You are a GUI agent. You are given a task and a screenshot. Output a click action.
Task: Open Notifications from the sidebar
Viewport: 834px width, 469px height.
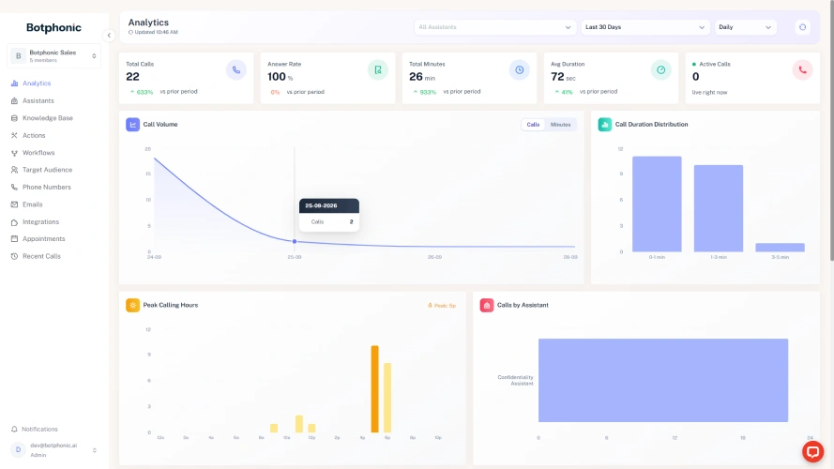tap(40, 429)
